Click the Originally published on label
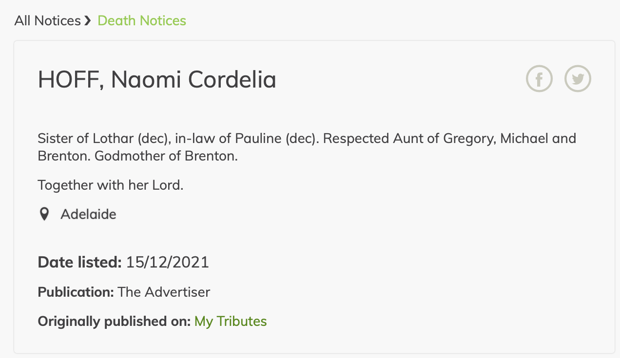Viewport: 620px width, 358px height. click(x=114, y=322)
